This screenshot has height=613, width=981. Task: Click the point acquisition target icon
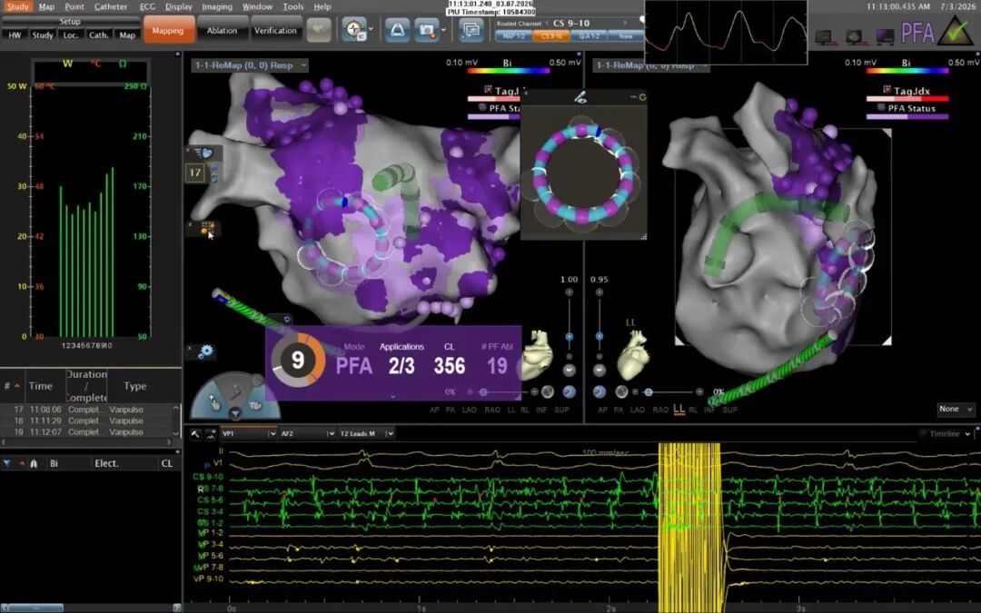point(354,29)
